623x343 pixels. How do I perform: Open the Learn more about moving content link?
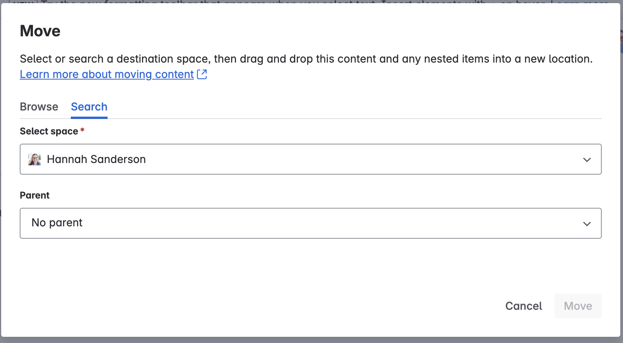107,74
